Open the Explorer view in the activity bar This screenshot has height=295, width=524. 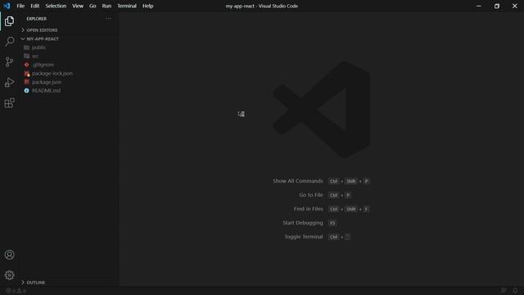(9, 21)
